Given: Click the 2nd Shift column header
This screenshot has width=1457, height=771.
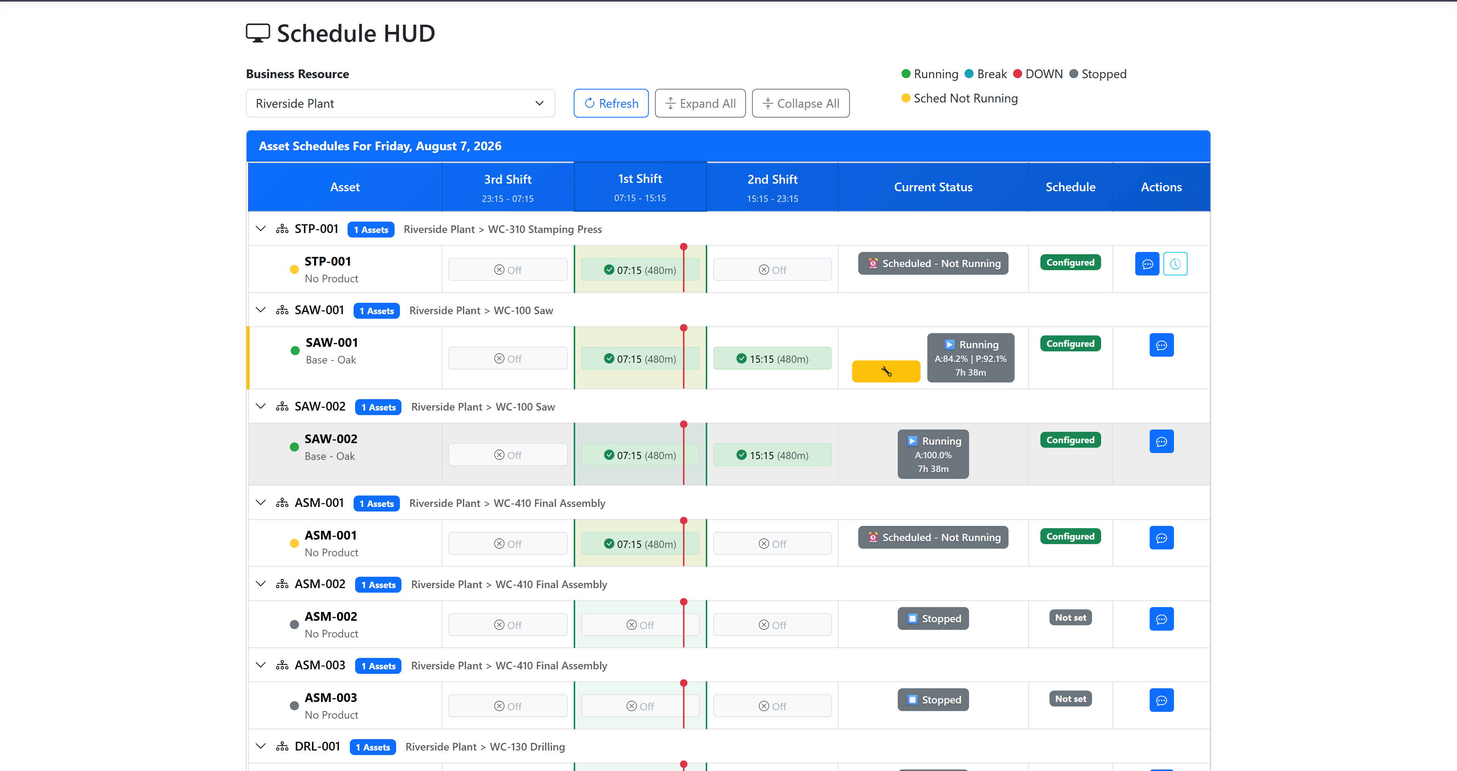Looking at the screenshot, I should (x=772, y=187).
